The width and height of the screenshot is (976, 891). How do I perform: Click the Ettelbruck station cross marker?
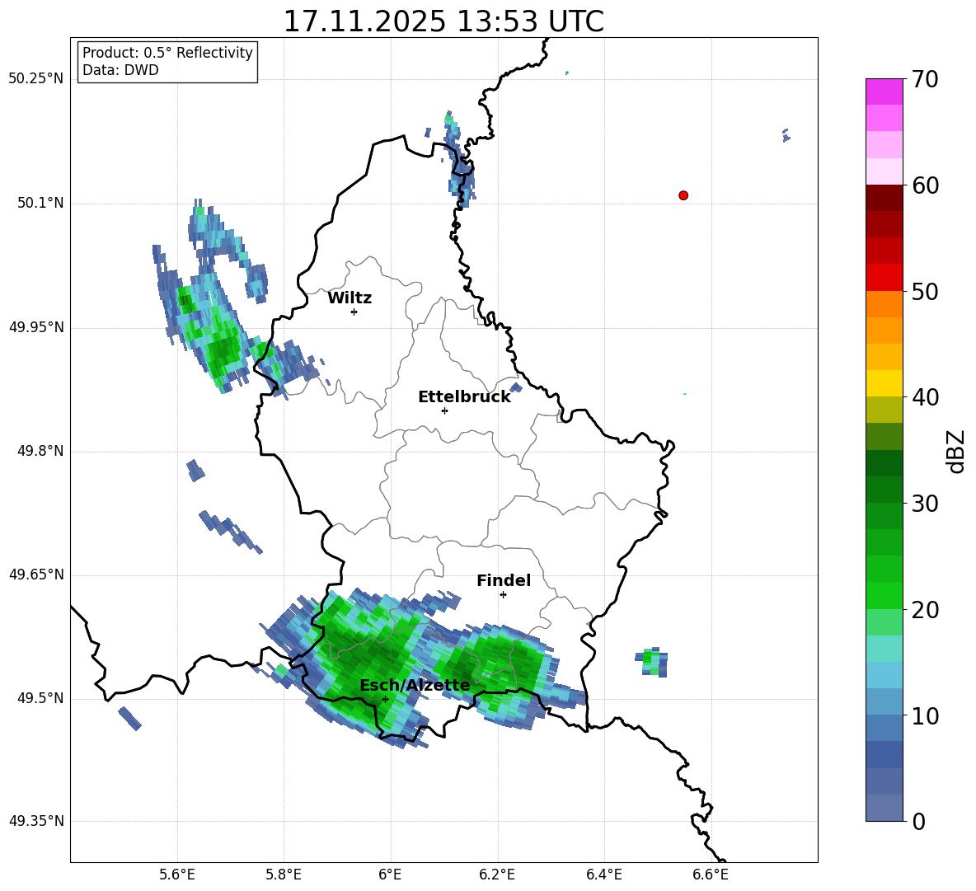coord(444,410)
